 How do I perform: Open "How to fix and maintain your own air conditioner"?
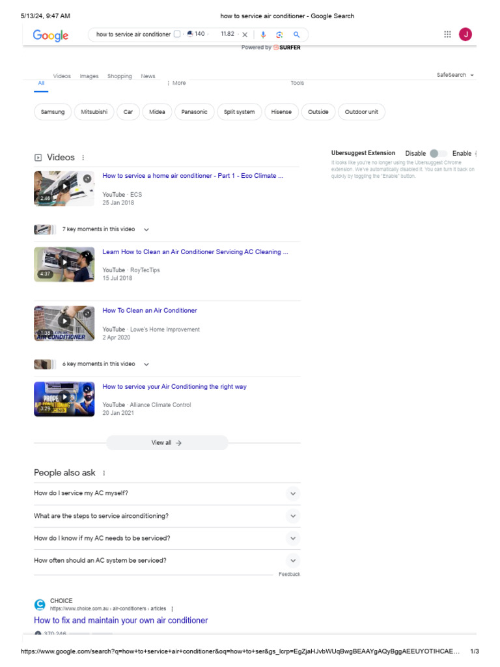(120, 620)
